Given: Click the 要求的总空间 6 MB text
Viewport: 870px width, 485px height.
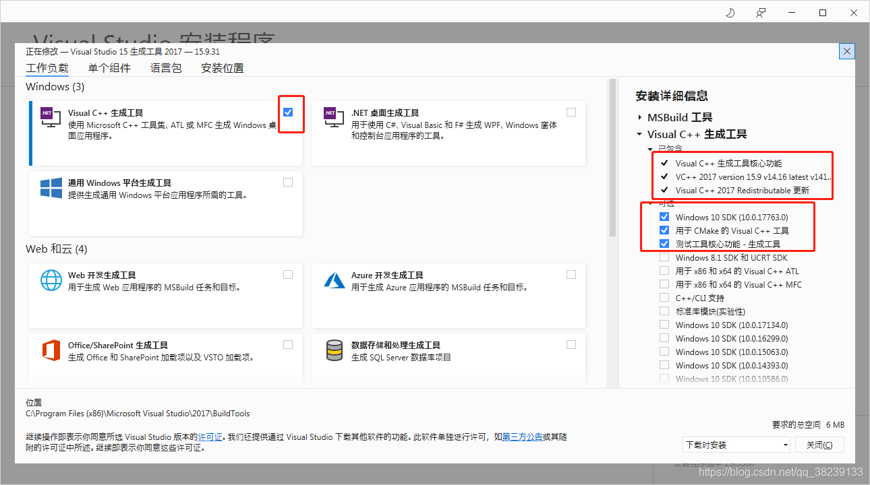Looking at the screenshot, I should point(808,425).
